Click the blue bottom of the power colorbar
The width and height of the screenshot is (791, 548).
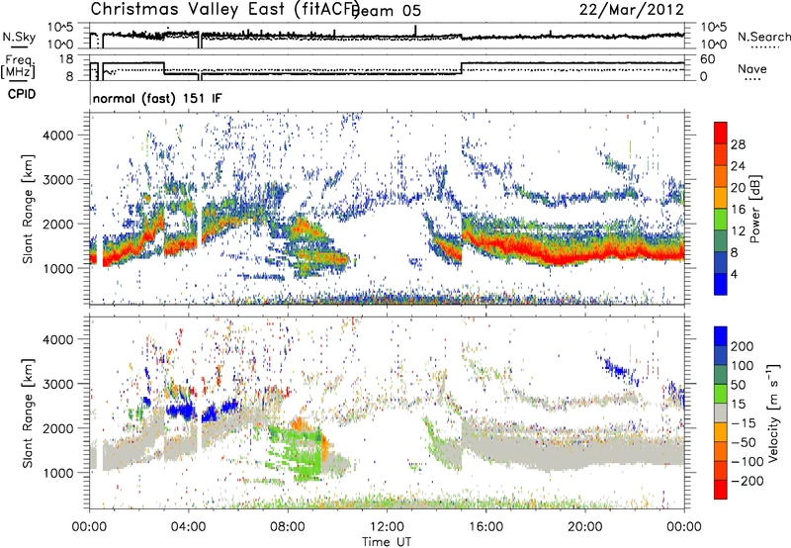click(x=721, y=284)
